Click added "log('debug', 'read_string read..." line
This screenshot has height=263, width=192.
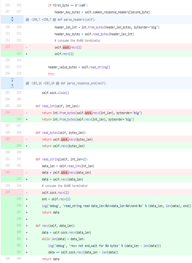(116, 206)
